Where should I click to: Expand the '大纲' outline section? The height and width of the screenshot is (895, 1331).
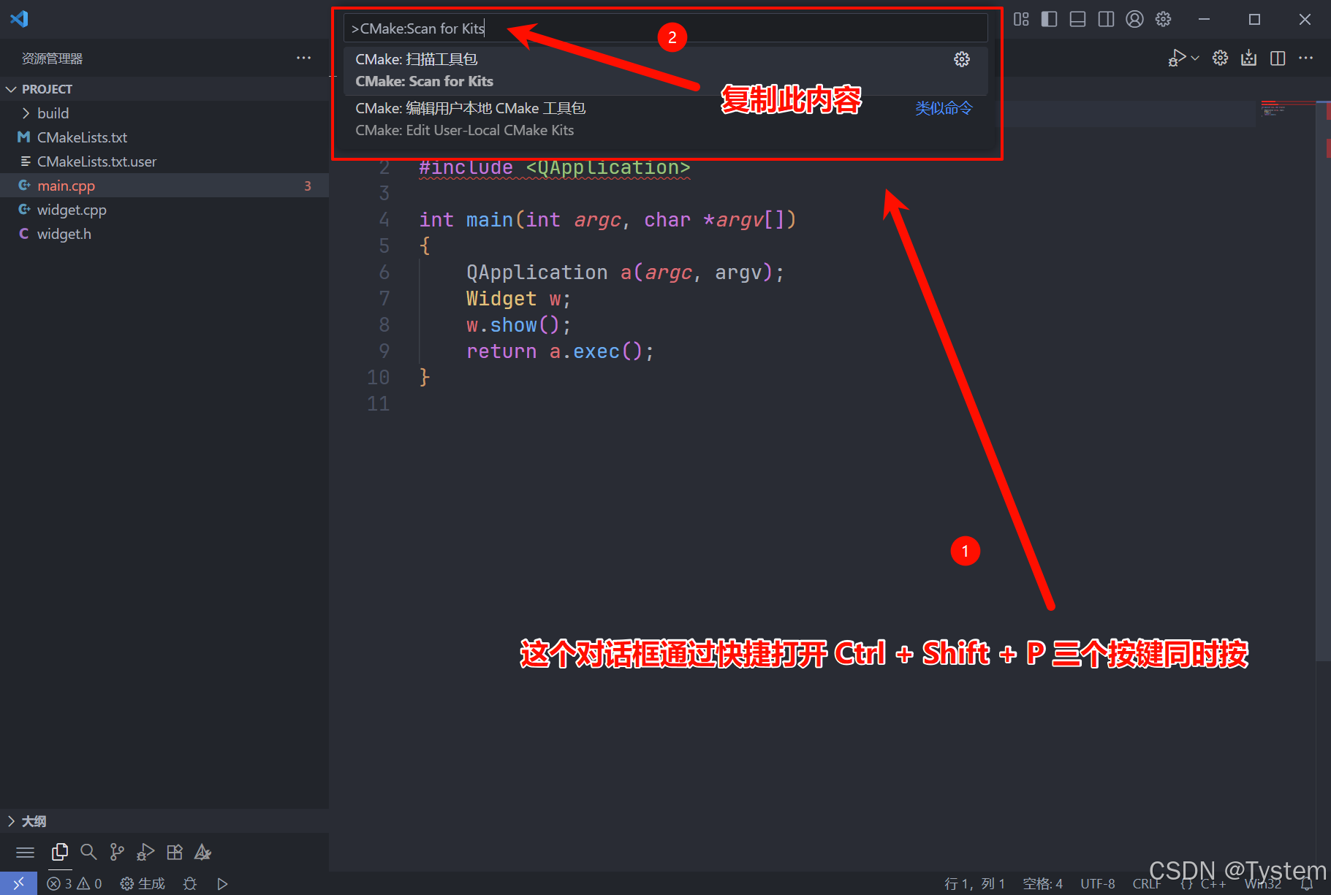(164, 821)
